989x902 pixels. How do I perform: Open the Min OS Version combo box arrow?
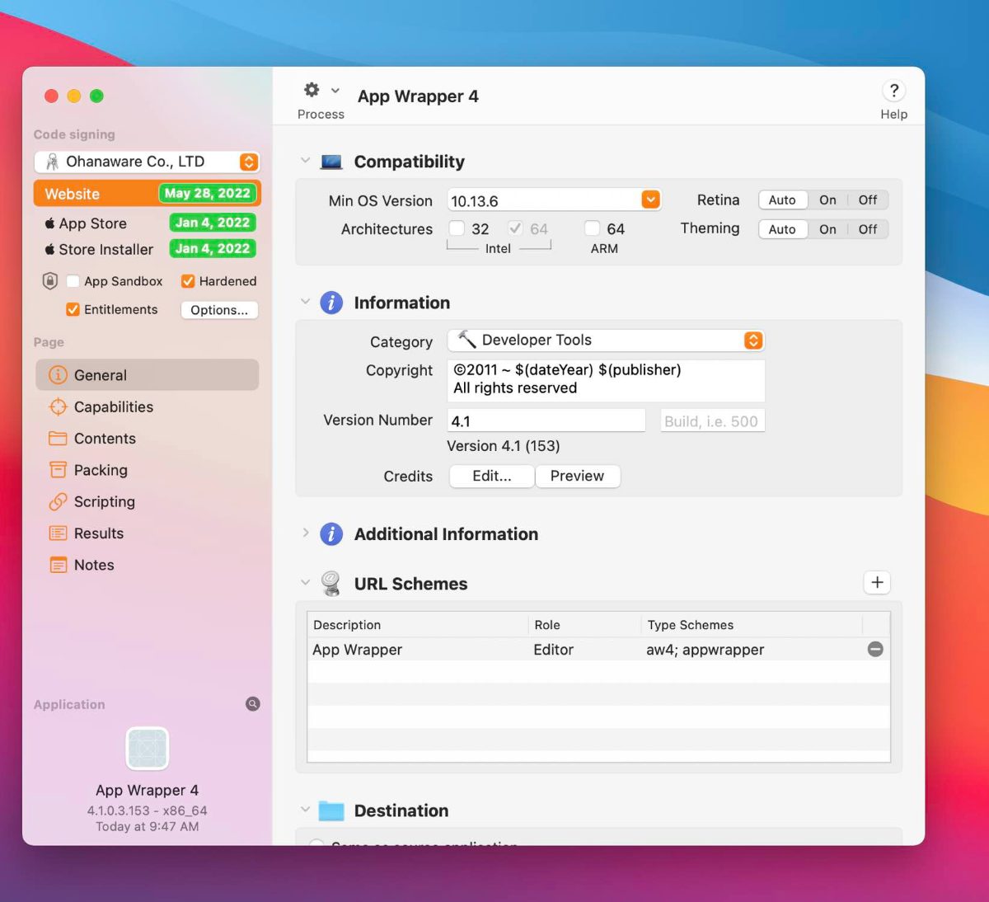point(651,200)
